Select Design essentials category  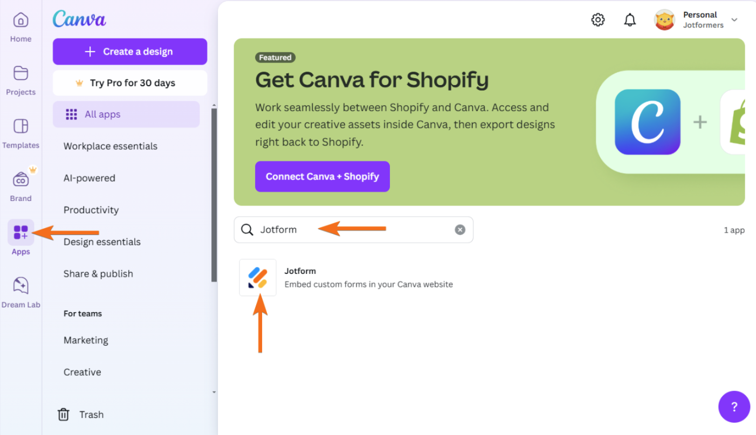[x=102, y=241]
